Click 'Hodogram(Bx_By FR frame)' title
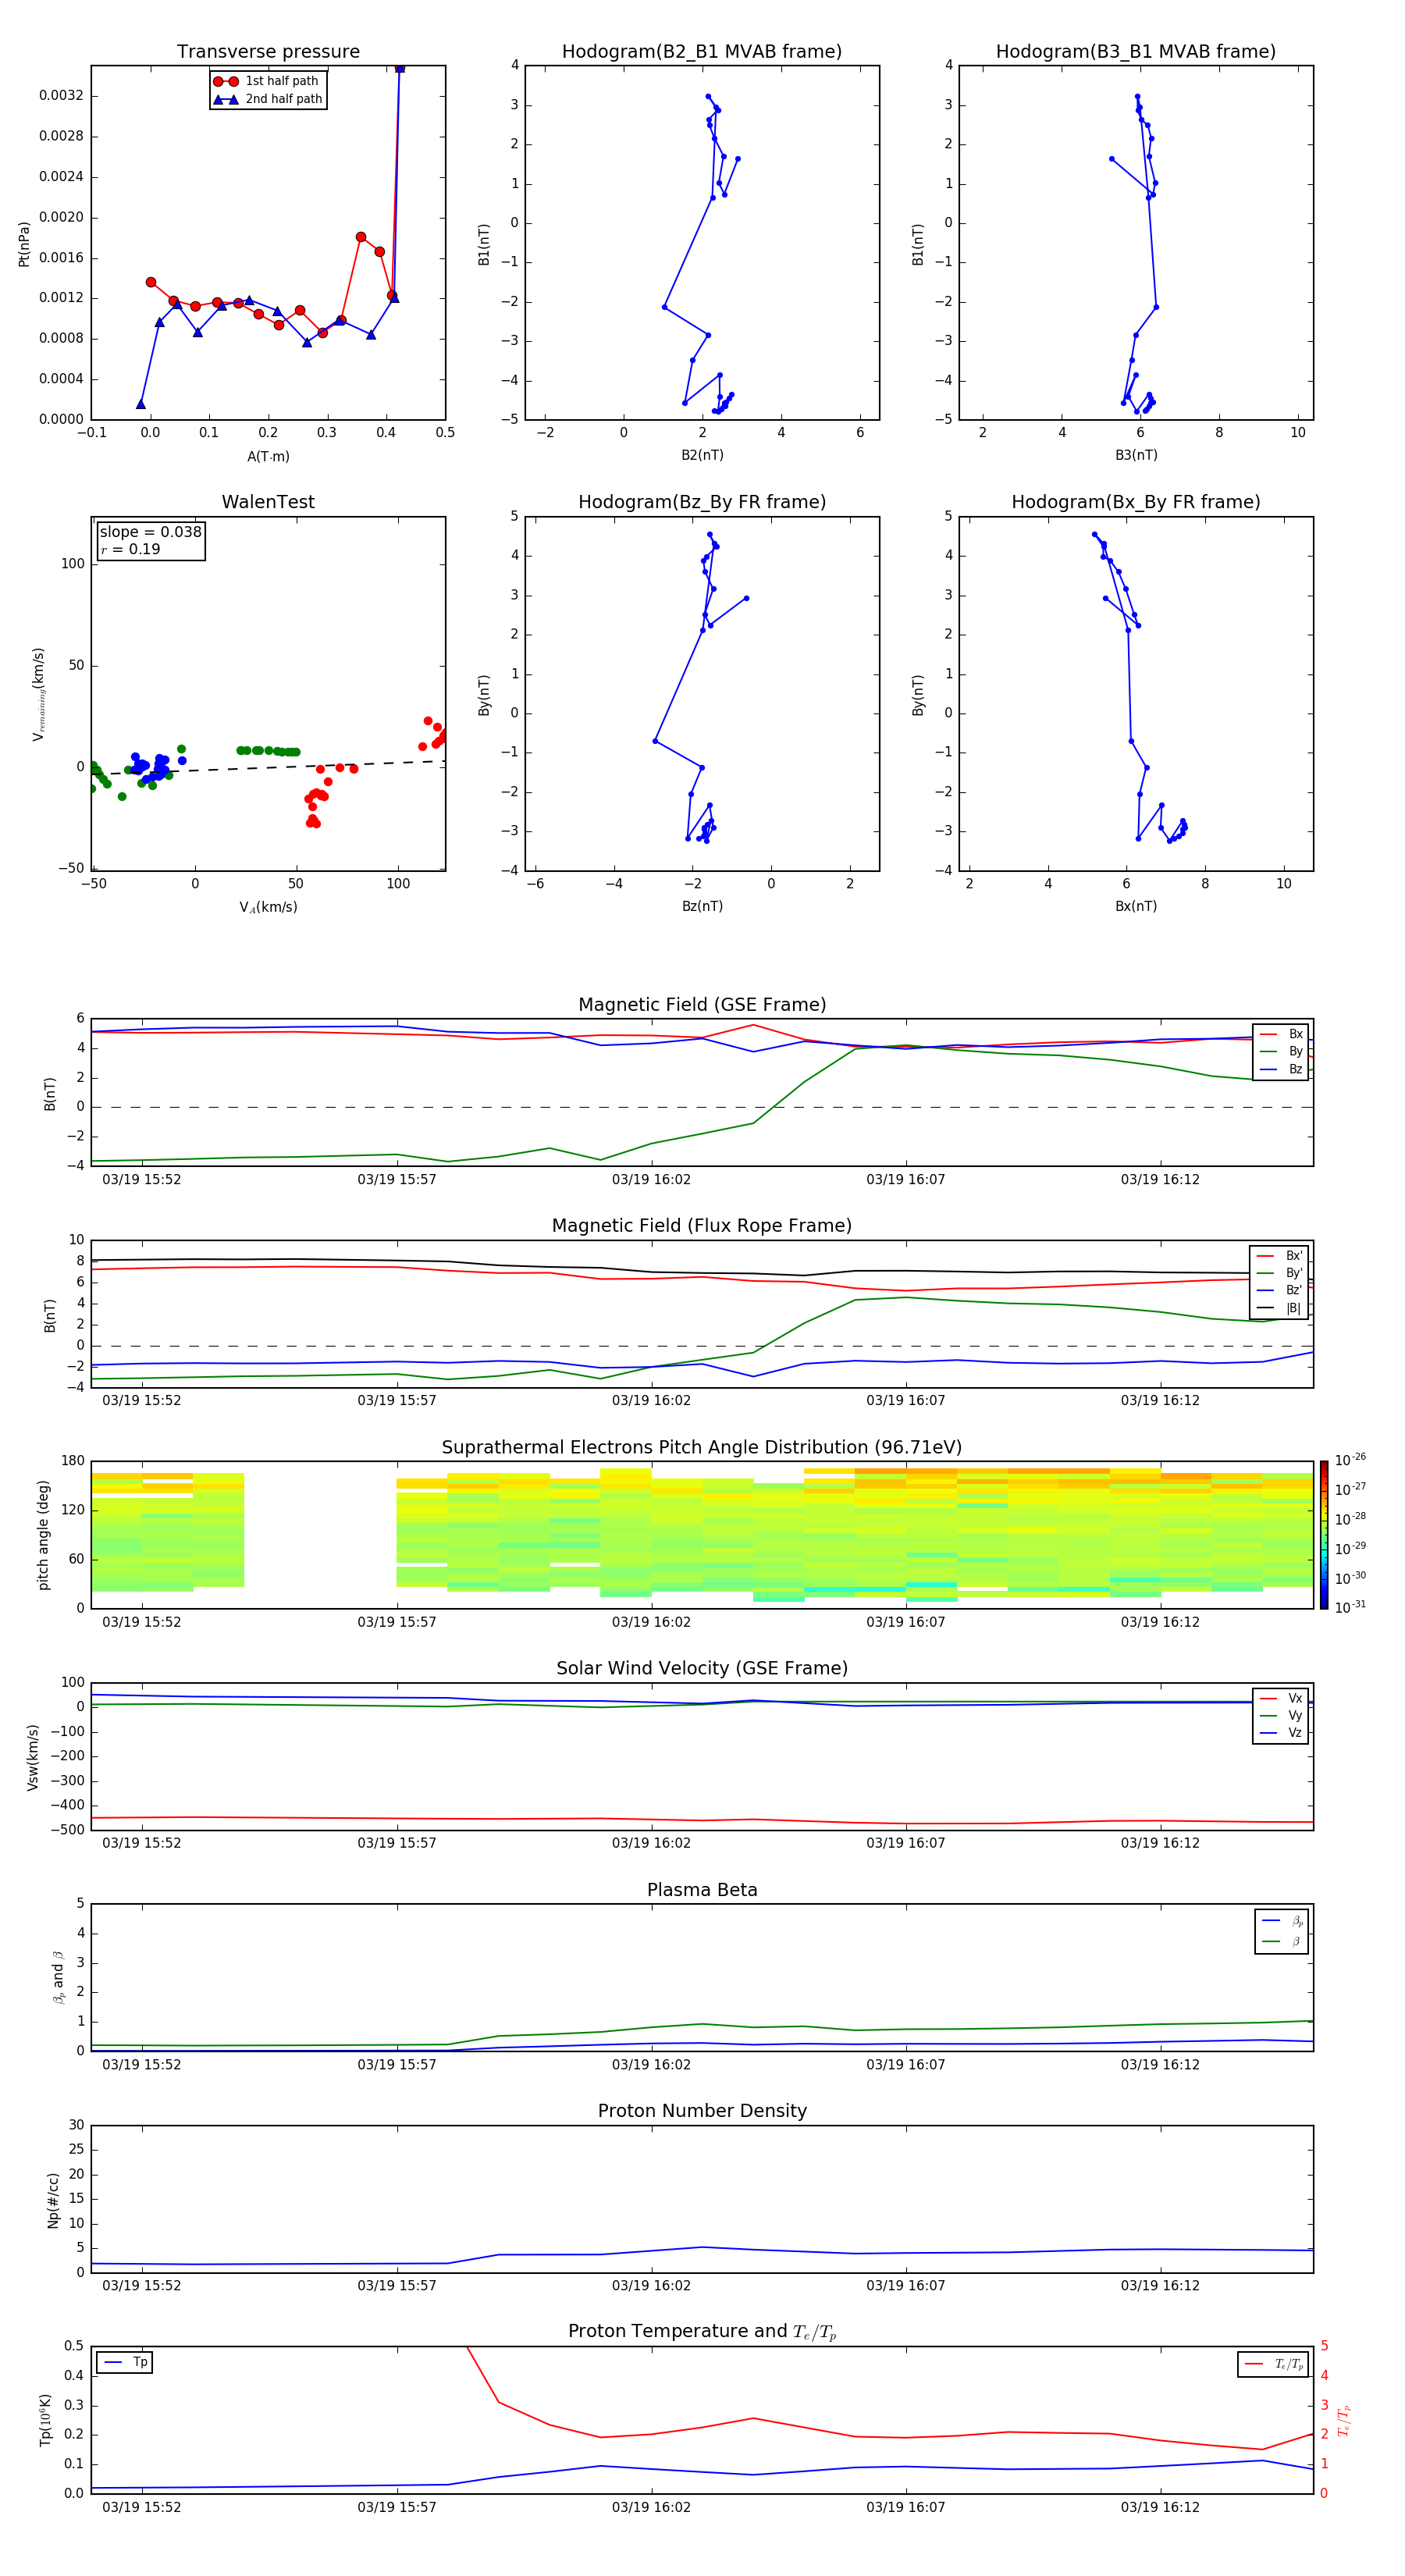The height and width of the screenshot is (2576, 1405). 1136,502
